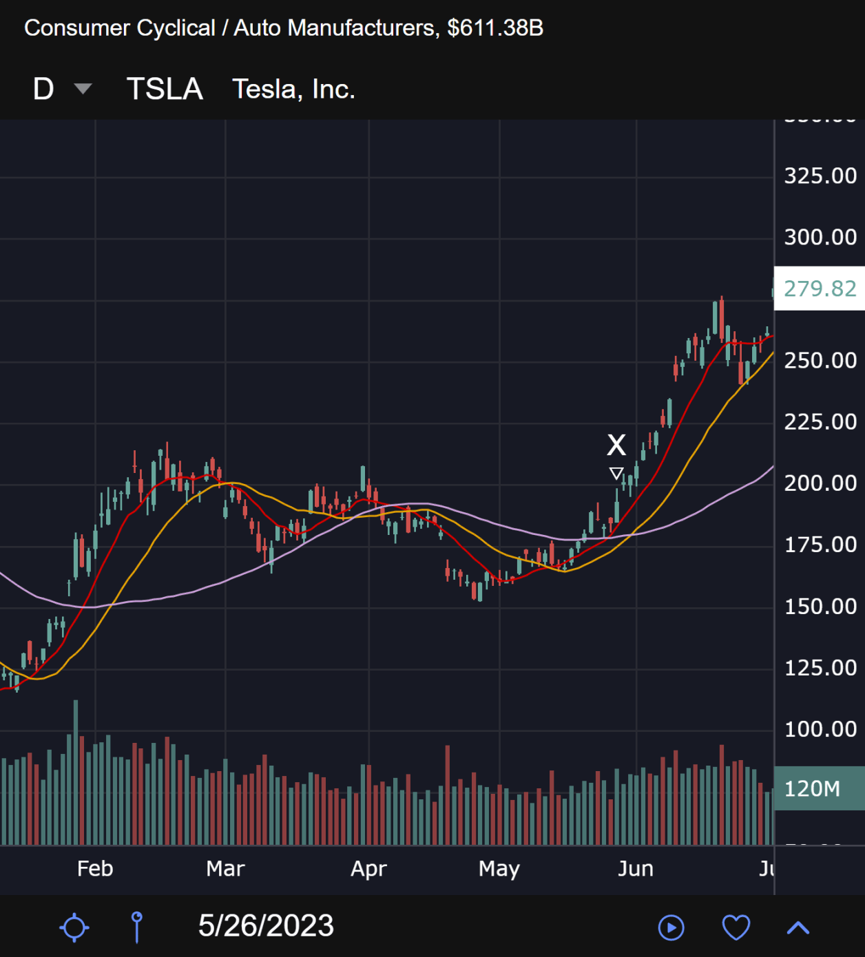Select the pin marker tool

pos(137,927)
